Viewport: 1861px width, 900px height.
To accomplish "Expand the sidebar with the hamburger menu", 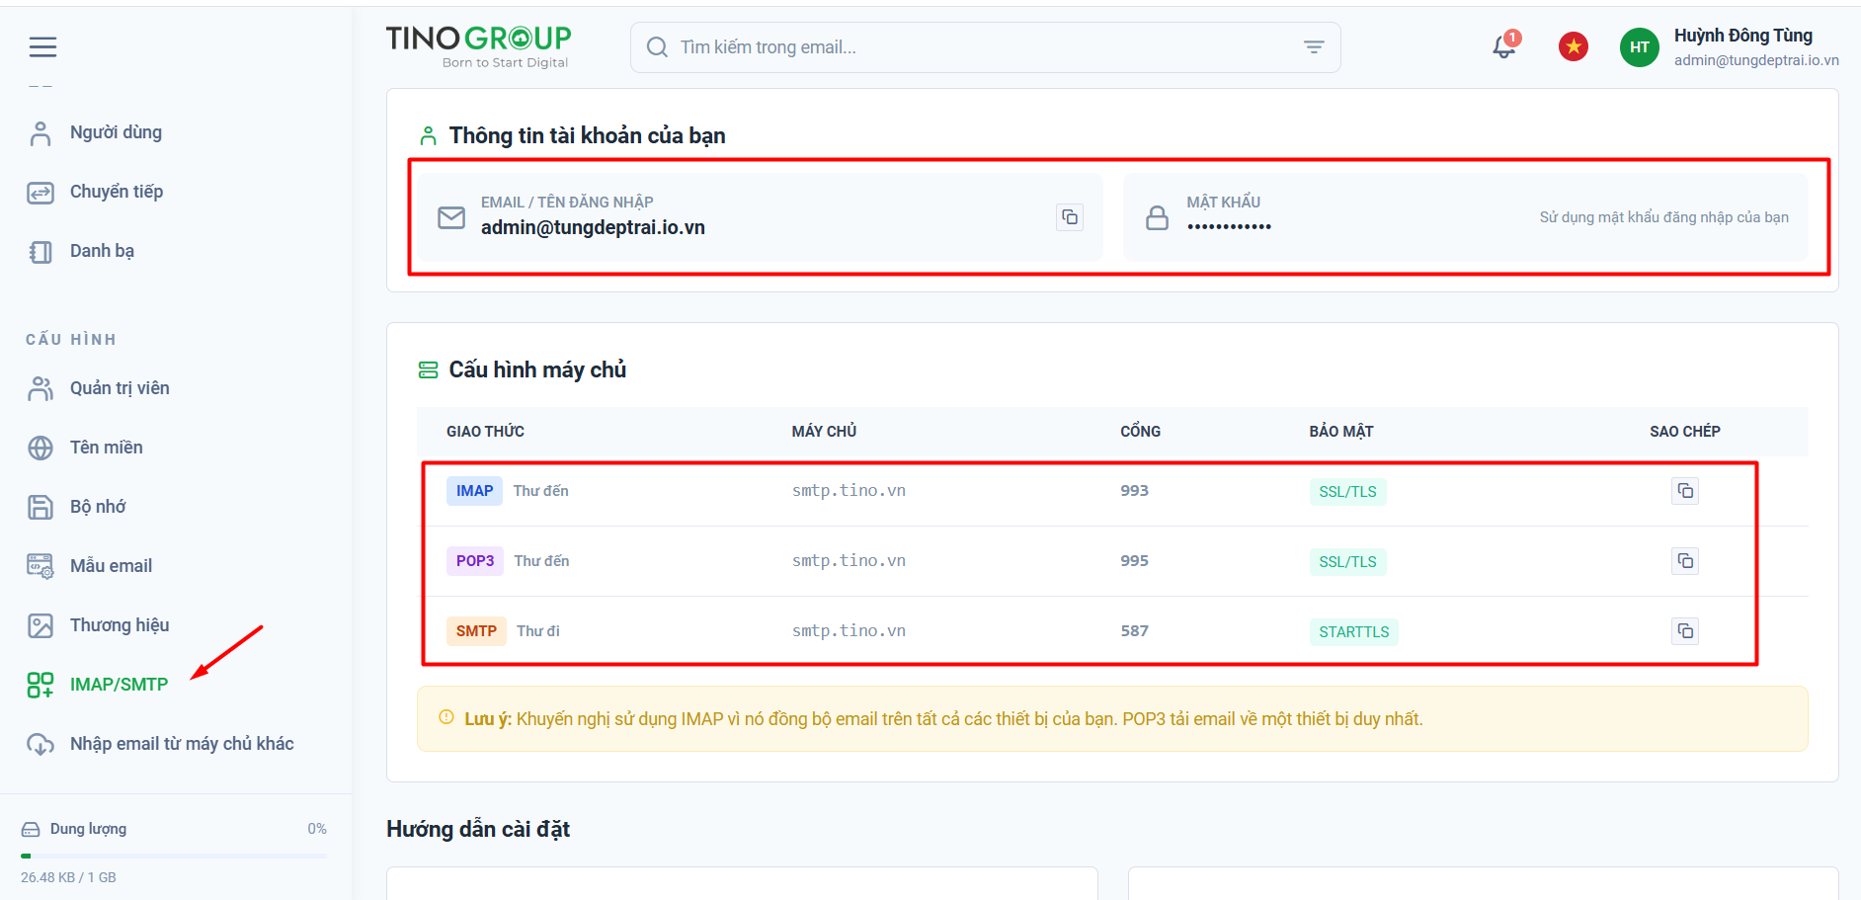I will (42, 46).
